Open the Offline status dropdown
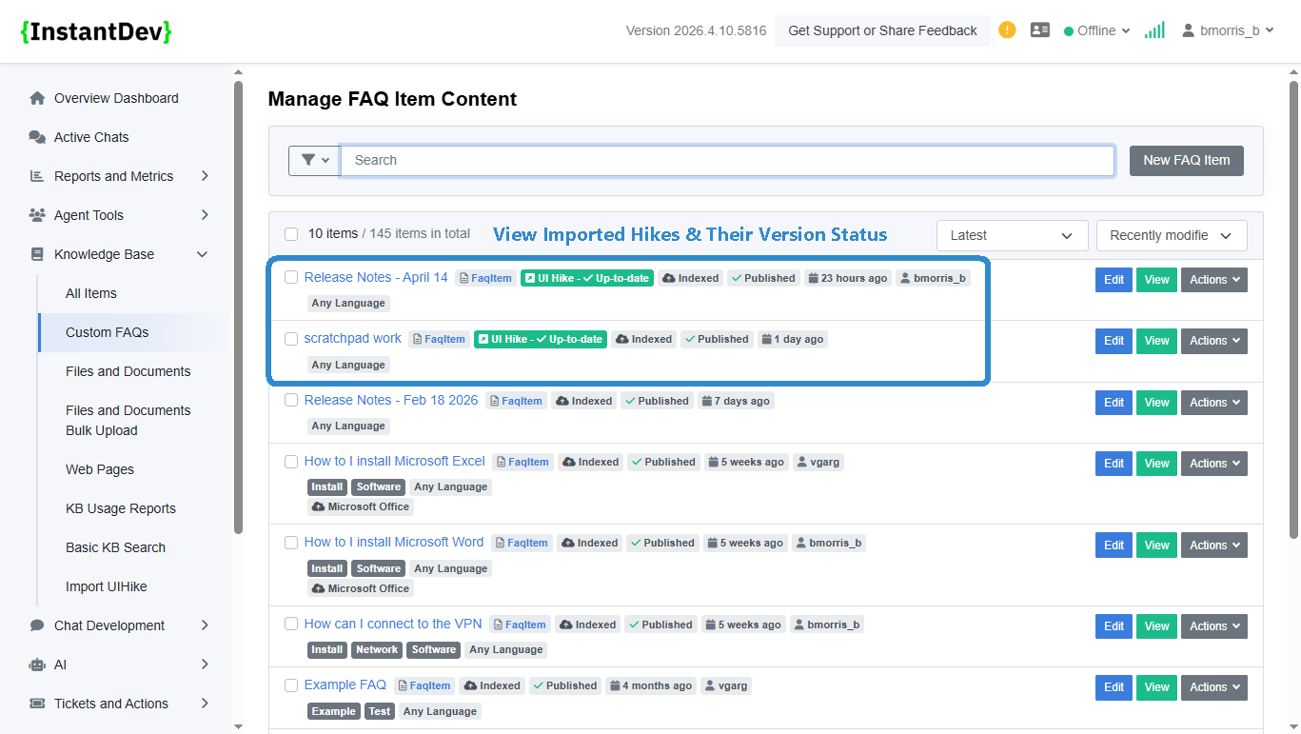1301x734 pixels. point(1096,30)
